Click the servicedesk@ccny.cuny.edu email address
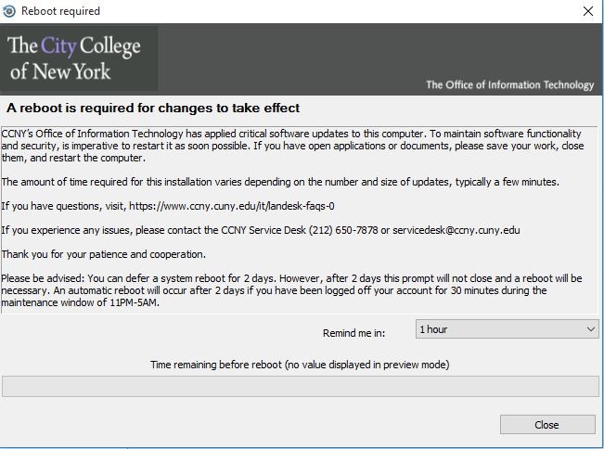Image resolution: width=604 pixels, height=449 pixels. (x=456, y=230)
